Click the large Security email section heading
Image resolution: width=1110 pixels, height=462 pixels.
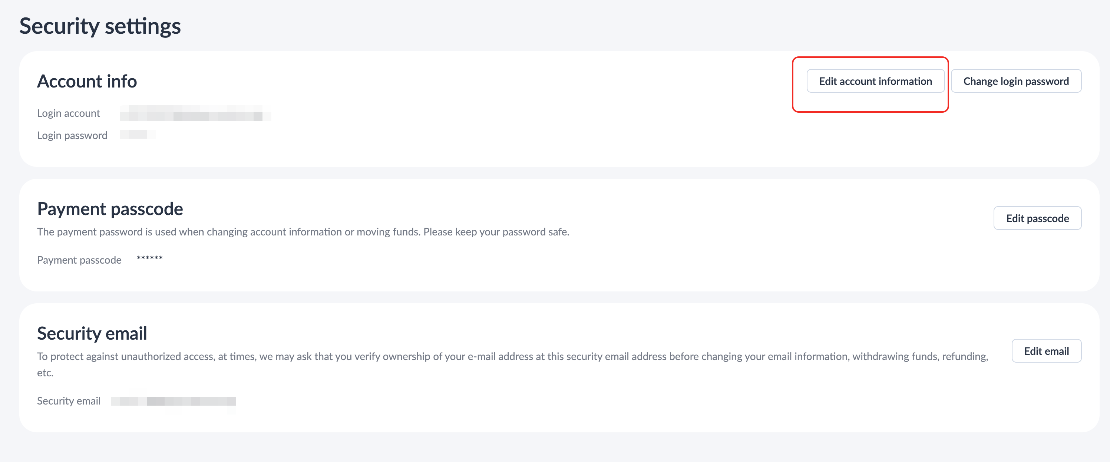click(92, 333)
